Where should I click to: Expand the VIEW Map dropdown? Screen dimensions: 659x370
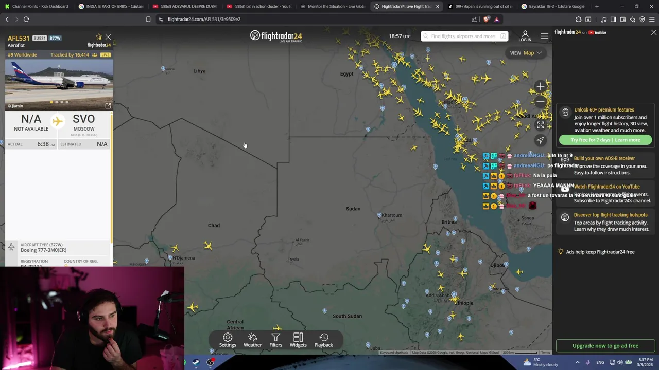point(526,53)
